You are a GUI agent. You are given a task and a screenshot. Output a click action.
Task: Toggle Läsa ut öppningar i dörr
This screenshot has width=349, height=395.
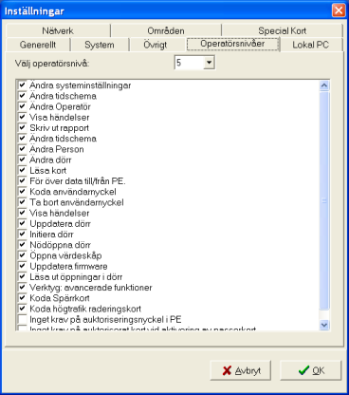coord(22,276)
